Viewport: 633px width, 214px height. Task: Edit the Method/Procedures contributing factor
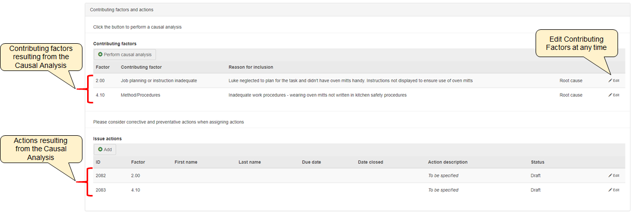613,95
